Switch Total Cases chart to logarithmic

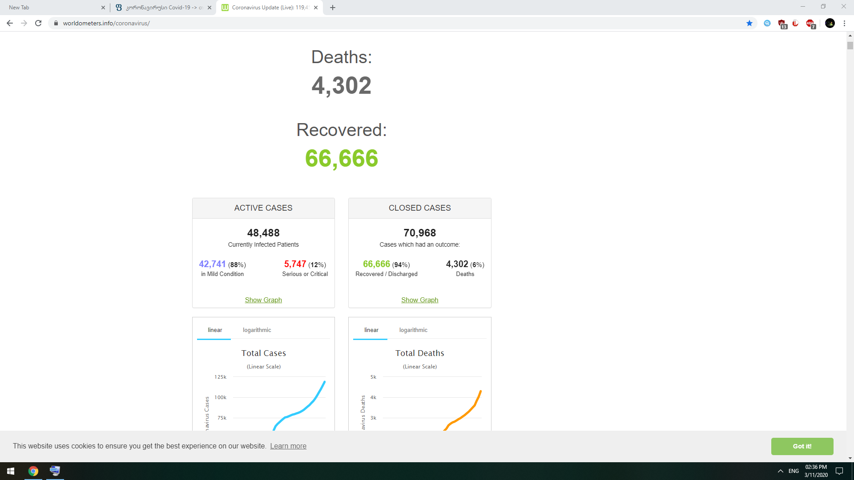[257, 330]
